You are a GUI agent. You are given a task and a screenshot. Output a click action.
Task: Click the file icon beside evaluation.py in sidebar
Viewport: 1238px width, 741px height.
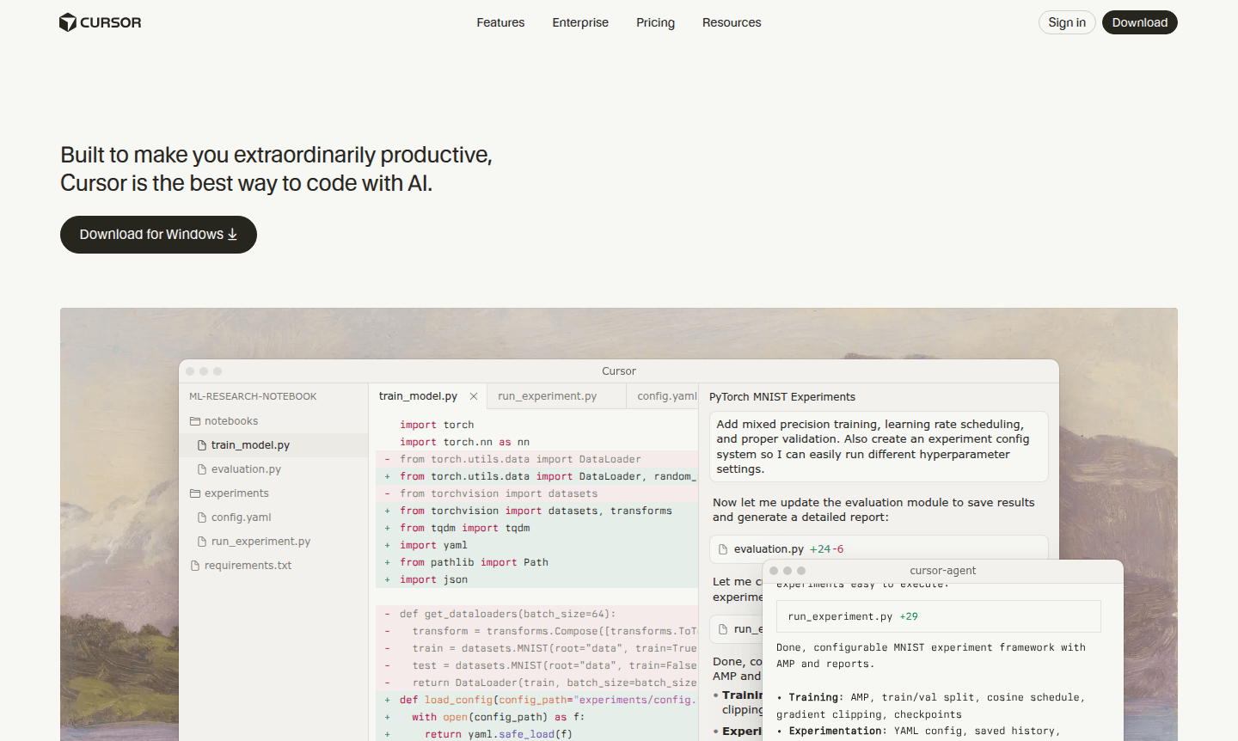pyautogui.click(x=202, y=469)
